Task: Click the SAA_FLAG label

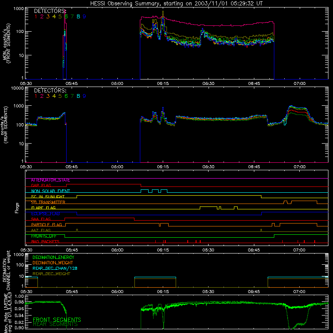Action: 41,219
